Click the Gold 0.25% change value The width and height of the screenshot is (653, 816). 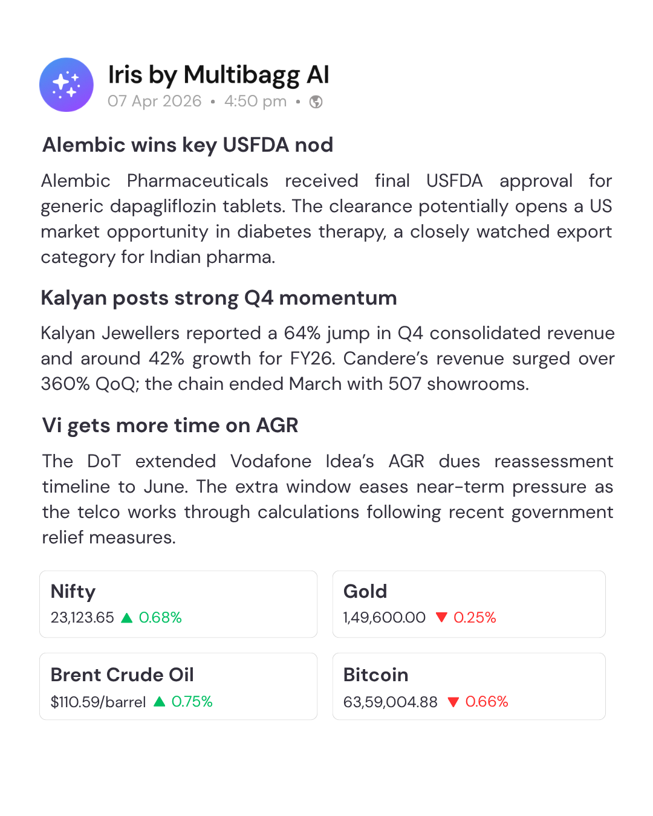475,618
